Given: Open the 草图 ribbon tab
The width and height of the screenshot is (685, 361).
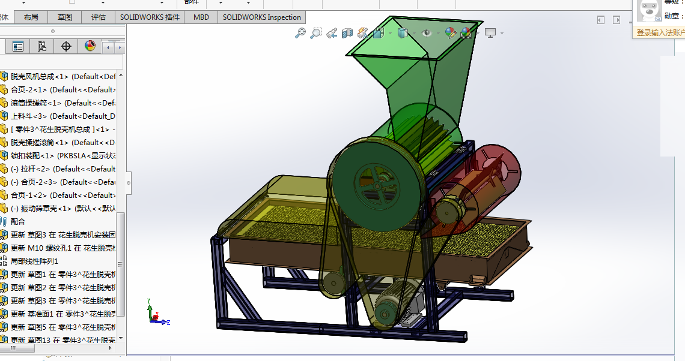Looking at the screenshot, I should click(65, 17).
